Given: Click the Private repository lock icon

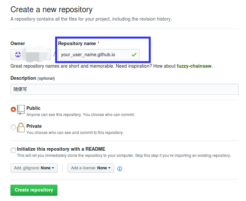Looking at the screenshot, I should tap(21, 127).
